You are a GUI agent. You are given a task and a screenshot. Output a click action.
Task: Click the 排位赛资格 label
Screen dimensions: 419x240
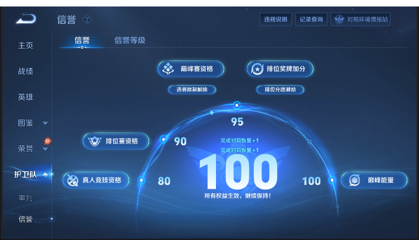coord(122,141)
